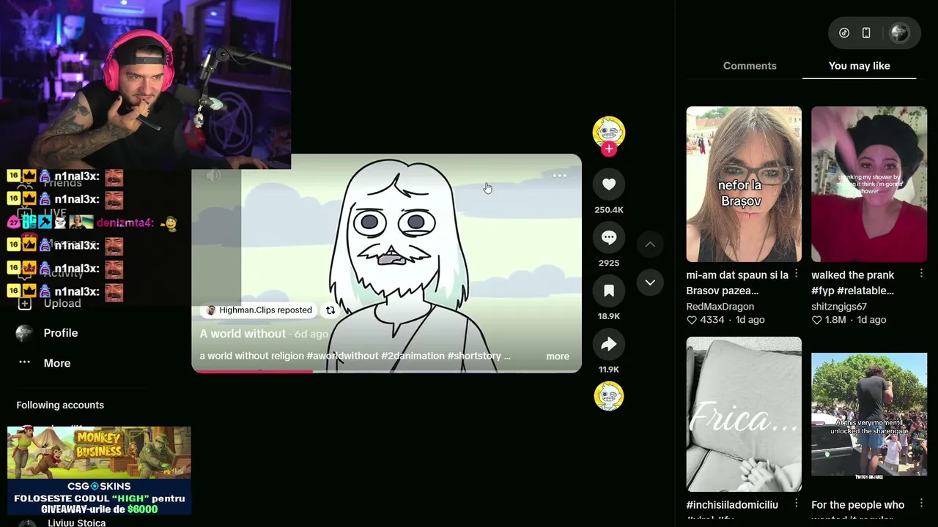Open the RedMaxDragon author name
The image size is (938, 527).
720,307
